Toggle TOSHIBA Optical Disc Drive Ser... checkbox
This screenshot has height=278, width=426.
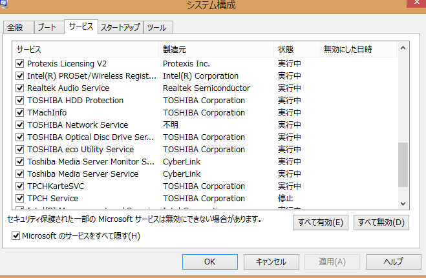[20, 137]
